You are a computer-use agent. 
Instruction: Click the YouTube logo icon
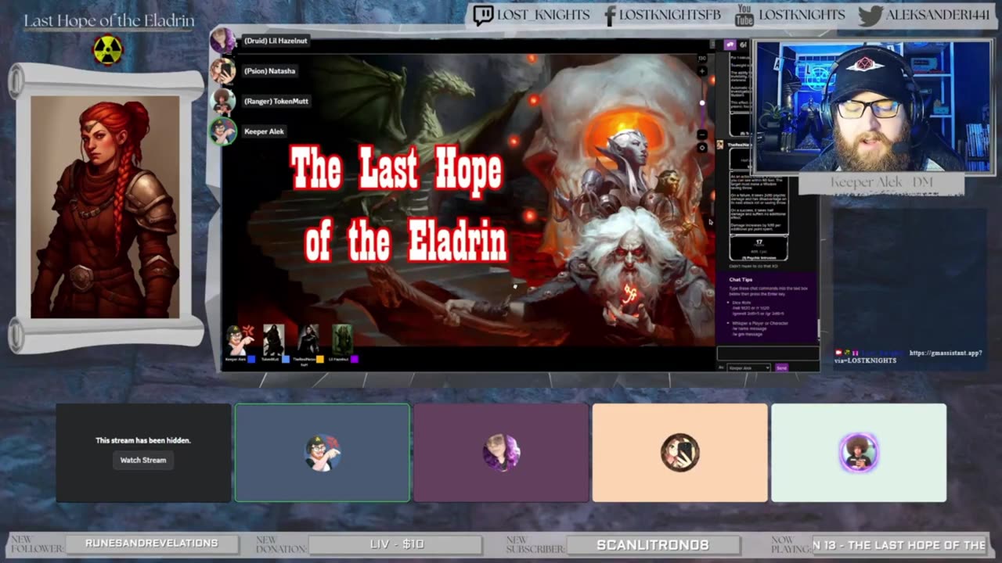[744, 15]
